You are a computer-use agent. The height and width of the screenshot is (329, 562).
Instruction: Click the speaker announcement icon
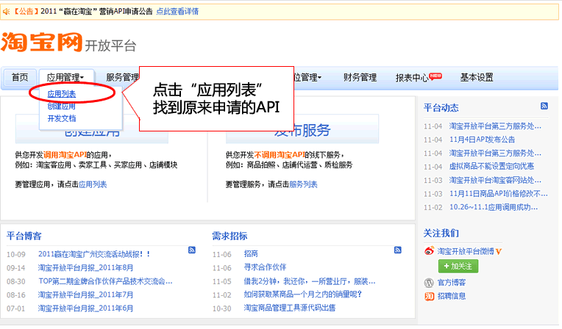[x=6, y=12]
